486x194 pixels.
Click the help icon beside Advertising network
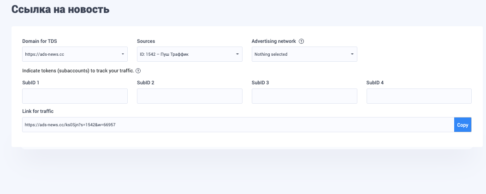[x=301, y=41]
